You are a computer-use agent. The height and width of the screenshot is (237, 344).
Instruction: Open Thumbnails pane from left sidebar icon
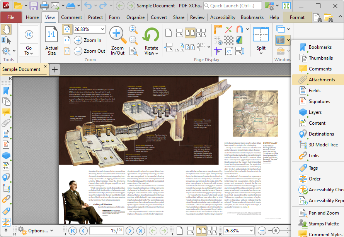pyautogui.click(x=6, y=101)
